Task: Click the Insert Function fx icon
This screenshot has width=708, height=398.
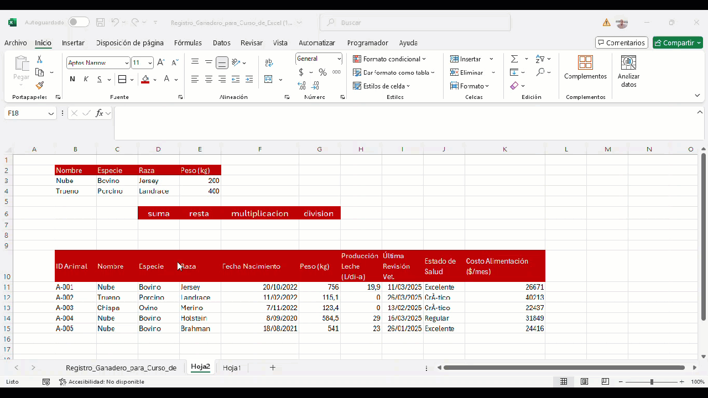Action: pos(100,113)
